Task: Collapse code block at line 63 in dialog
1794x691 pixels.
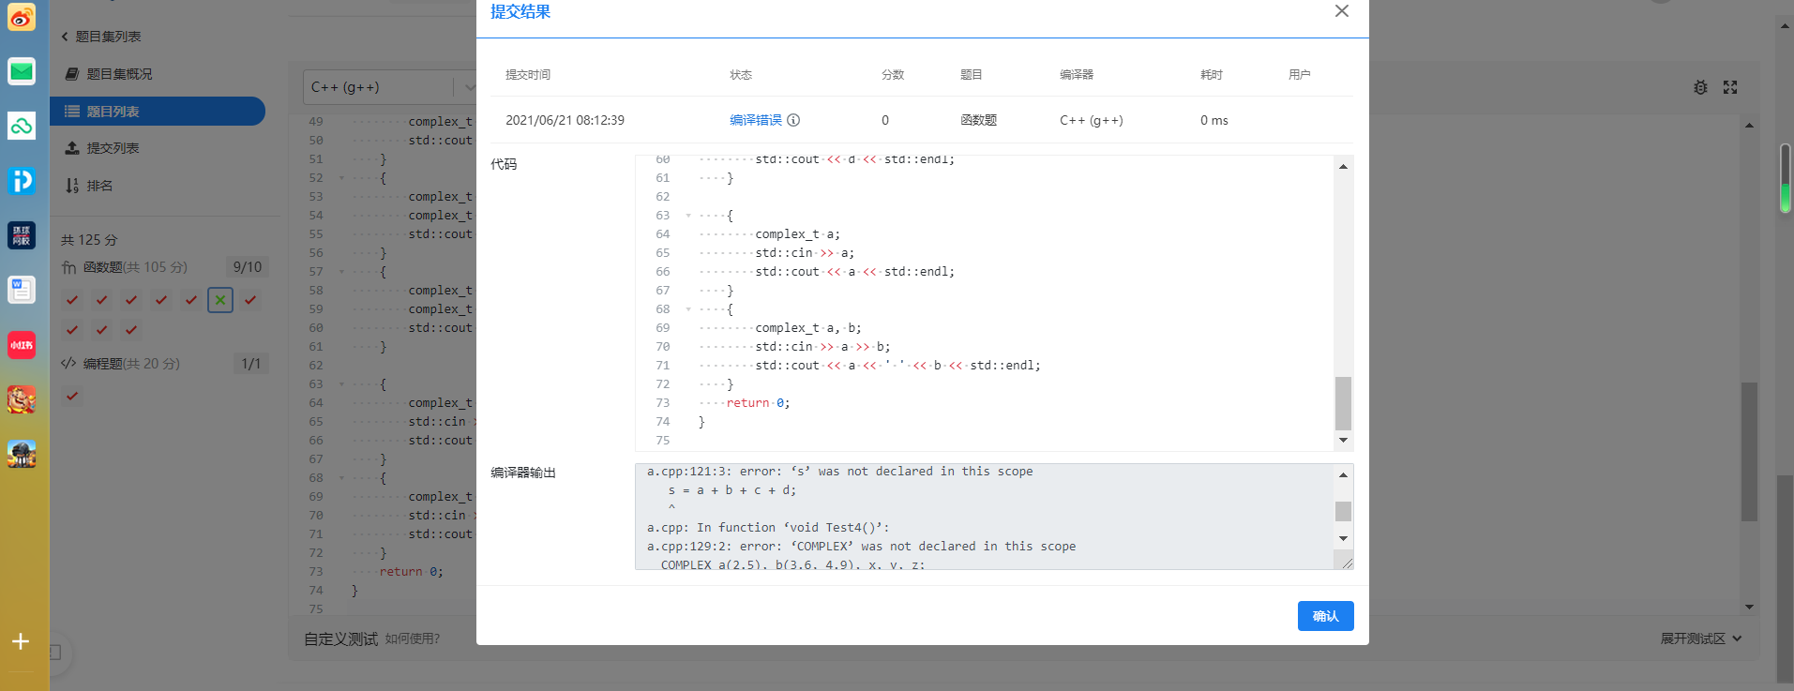Action: click(688, 216)
